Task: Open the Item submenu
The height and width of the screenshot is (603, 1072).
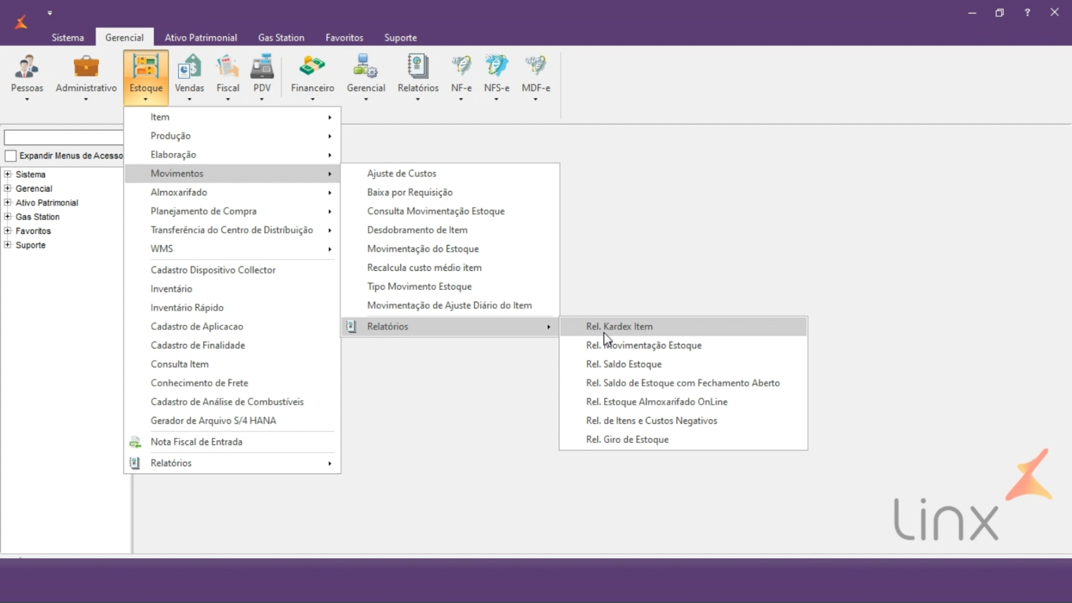Action: 232,117
